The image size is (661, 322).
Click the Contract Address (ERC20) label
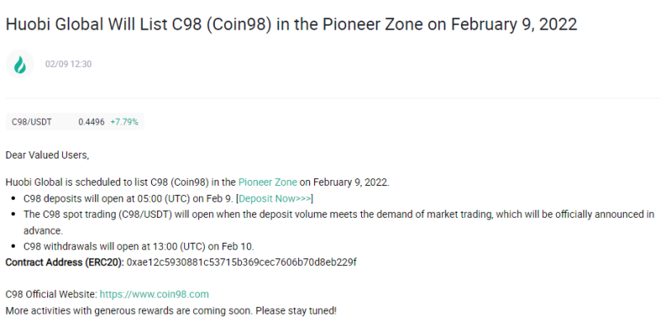[x=65, y=263]
